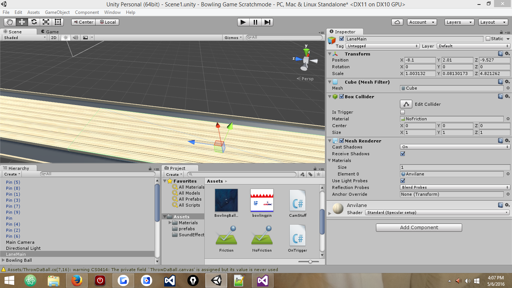Open the Account dropdown

point(422,22)
